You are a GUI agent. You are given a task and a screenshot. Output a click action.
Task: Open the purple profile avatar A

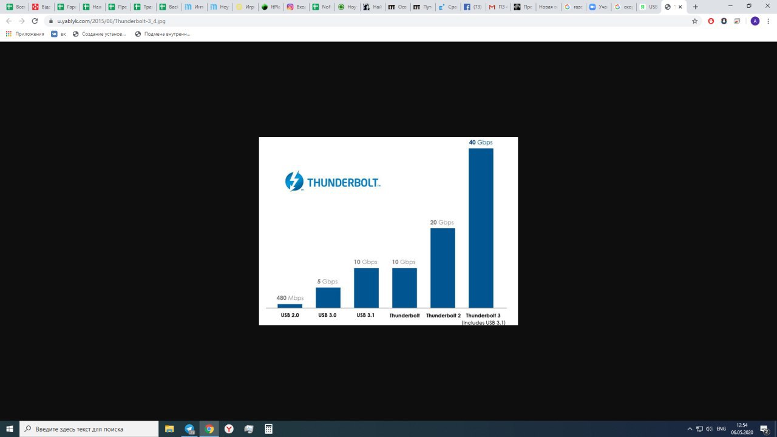coord(755,21)
